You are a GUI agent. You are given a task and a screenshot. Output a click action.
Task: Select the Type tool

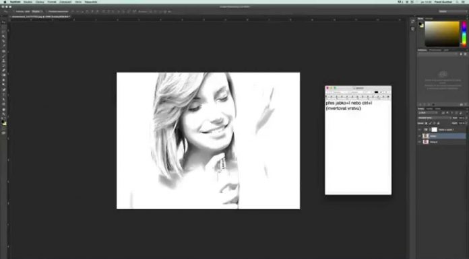[x=3, y=94]
